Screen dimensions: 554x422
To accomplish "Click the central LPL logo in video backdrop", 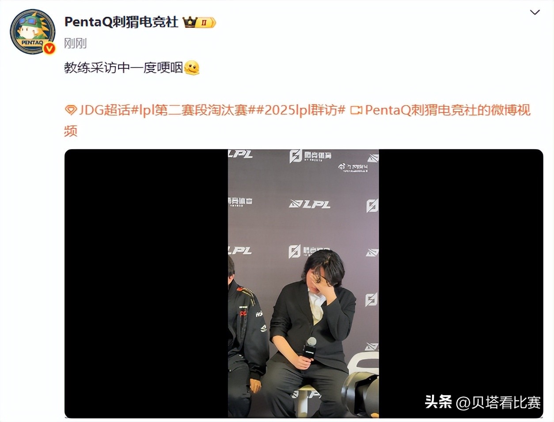I will pyautogui.click(x=309, y=204).
